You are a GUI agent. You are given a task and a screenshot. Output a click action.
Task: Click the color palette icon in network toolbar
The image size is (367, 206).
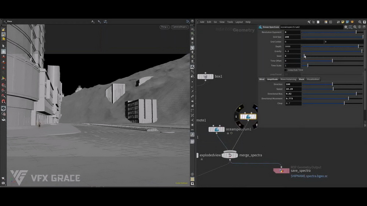326,22
